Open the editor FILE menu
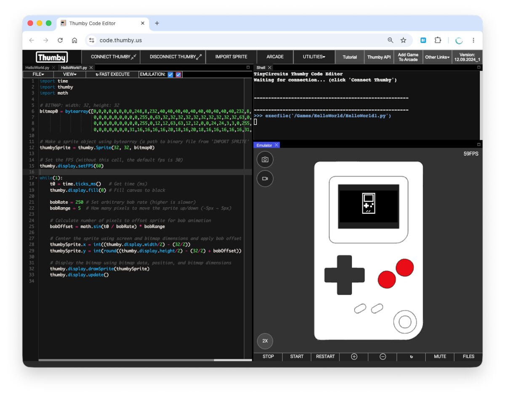Image resolution: width=505 pixels, height=397 pixels. pyautogui.click(x=38, y=75)
